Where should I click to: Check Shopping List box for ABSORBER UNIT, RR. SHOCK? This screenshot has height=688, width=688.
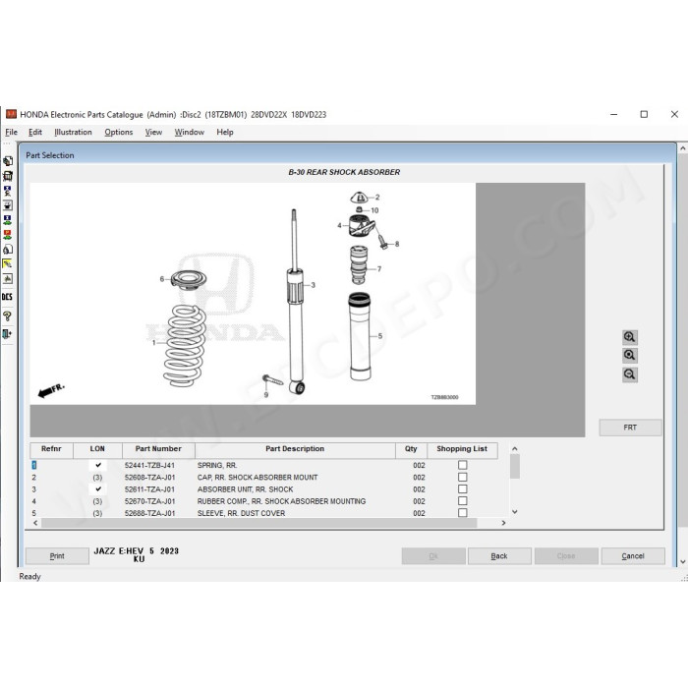(x=463, y=488)
